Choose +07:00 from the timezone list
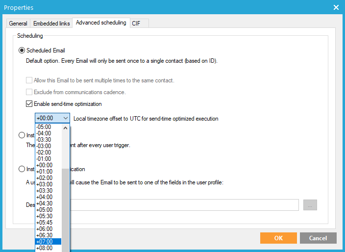Viewport: 345px width, 252px height. pyautogui.click(x=48, y=242)
